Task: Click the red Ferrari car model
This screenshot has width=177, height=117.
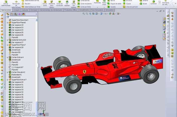Action: (x=102, y=69)
